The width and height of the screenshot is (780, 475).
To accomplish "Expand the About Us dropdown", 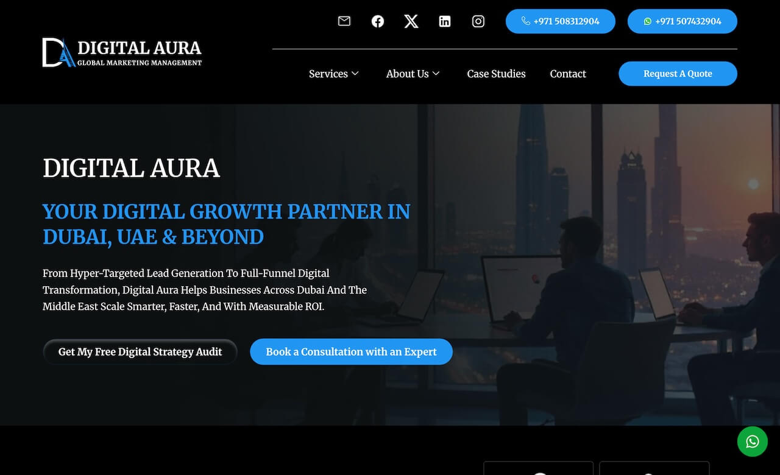I will pos(408,74).
